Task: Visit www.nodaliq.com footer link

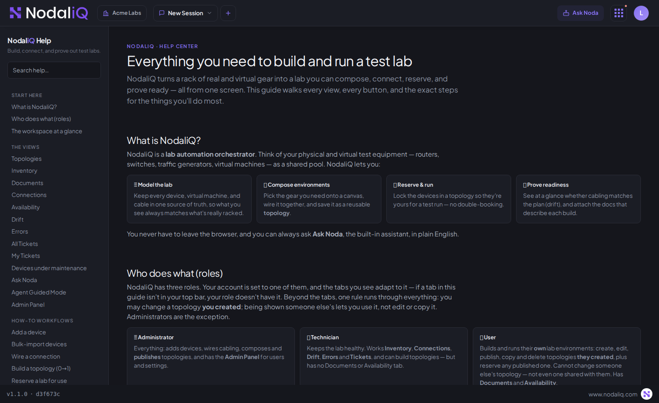Action: pyautogui.click(x=612, y=394)
